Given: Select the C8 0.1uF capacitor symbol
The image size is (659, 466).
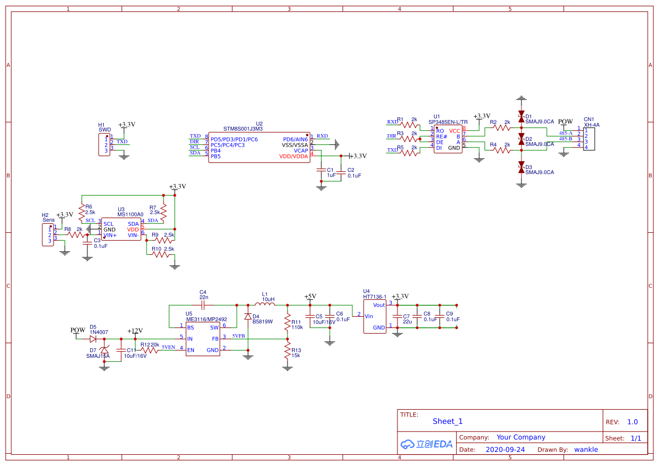Looking at the screenshot, I should [417, 317].
